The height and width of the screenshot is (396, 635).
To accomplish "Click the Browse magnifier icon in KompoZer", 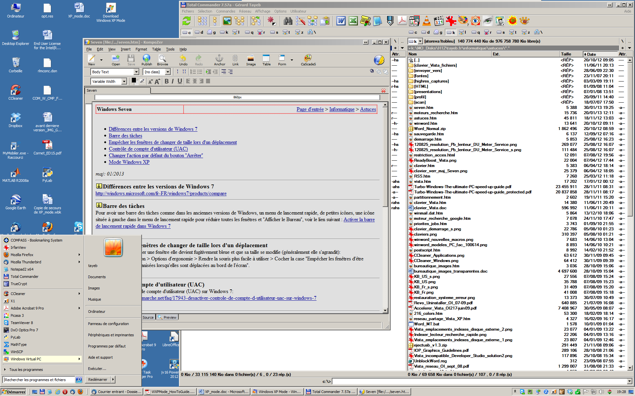I will [162, 60].
